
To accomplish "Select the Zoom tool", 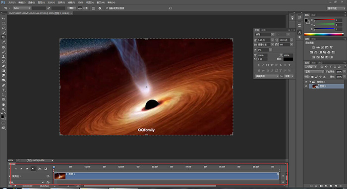I will [3, 109].
